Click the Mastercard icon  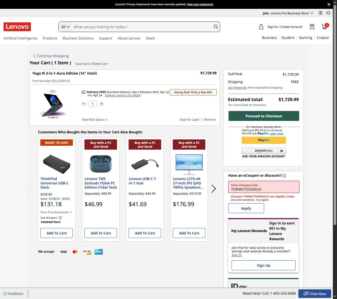[x=75, y=252]
